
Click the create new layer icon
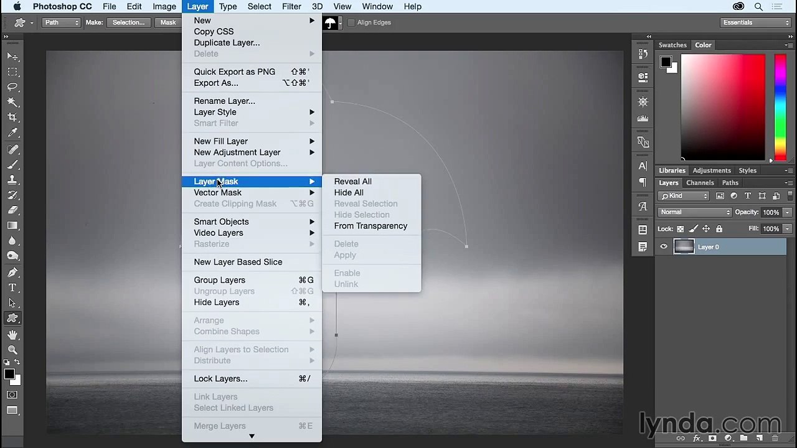click(x=760, y=439)
